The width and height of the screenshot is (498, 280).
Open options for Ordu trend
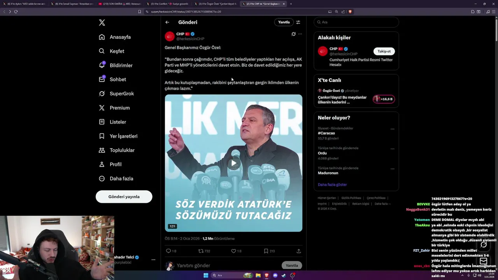[392, 149]
